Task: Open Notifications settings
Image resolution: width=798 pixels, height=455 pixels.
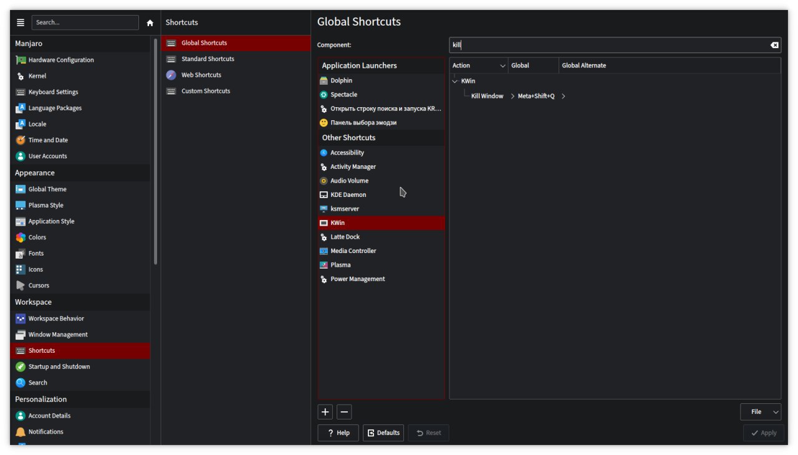Action: 80,432
